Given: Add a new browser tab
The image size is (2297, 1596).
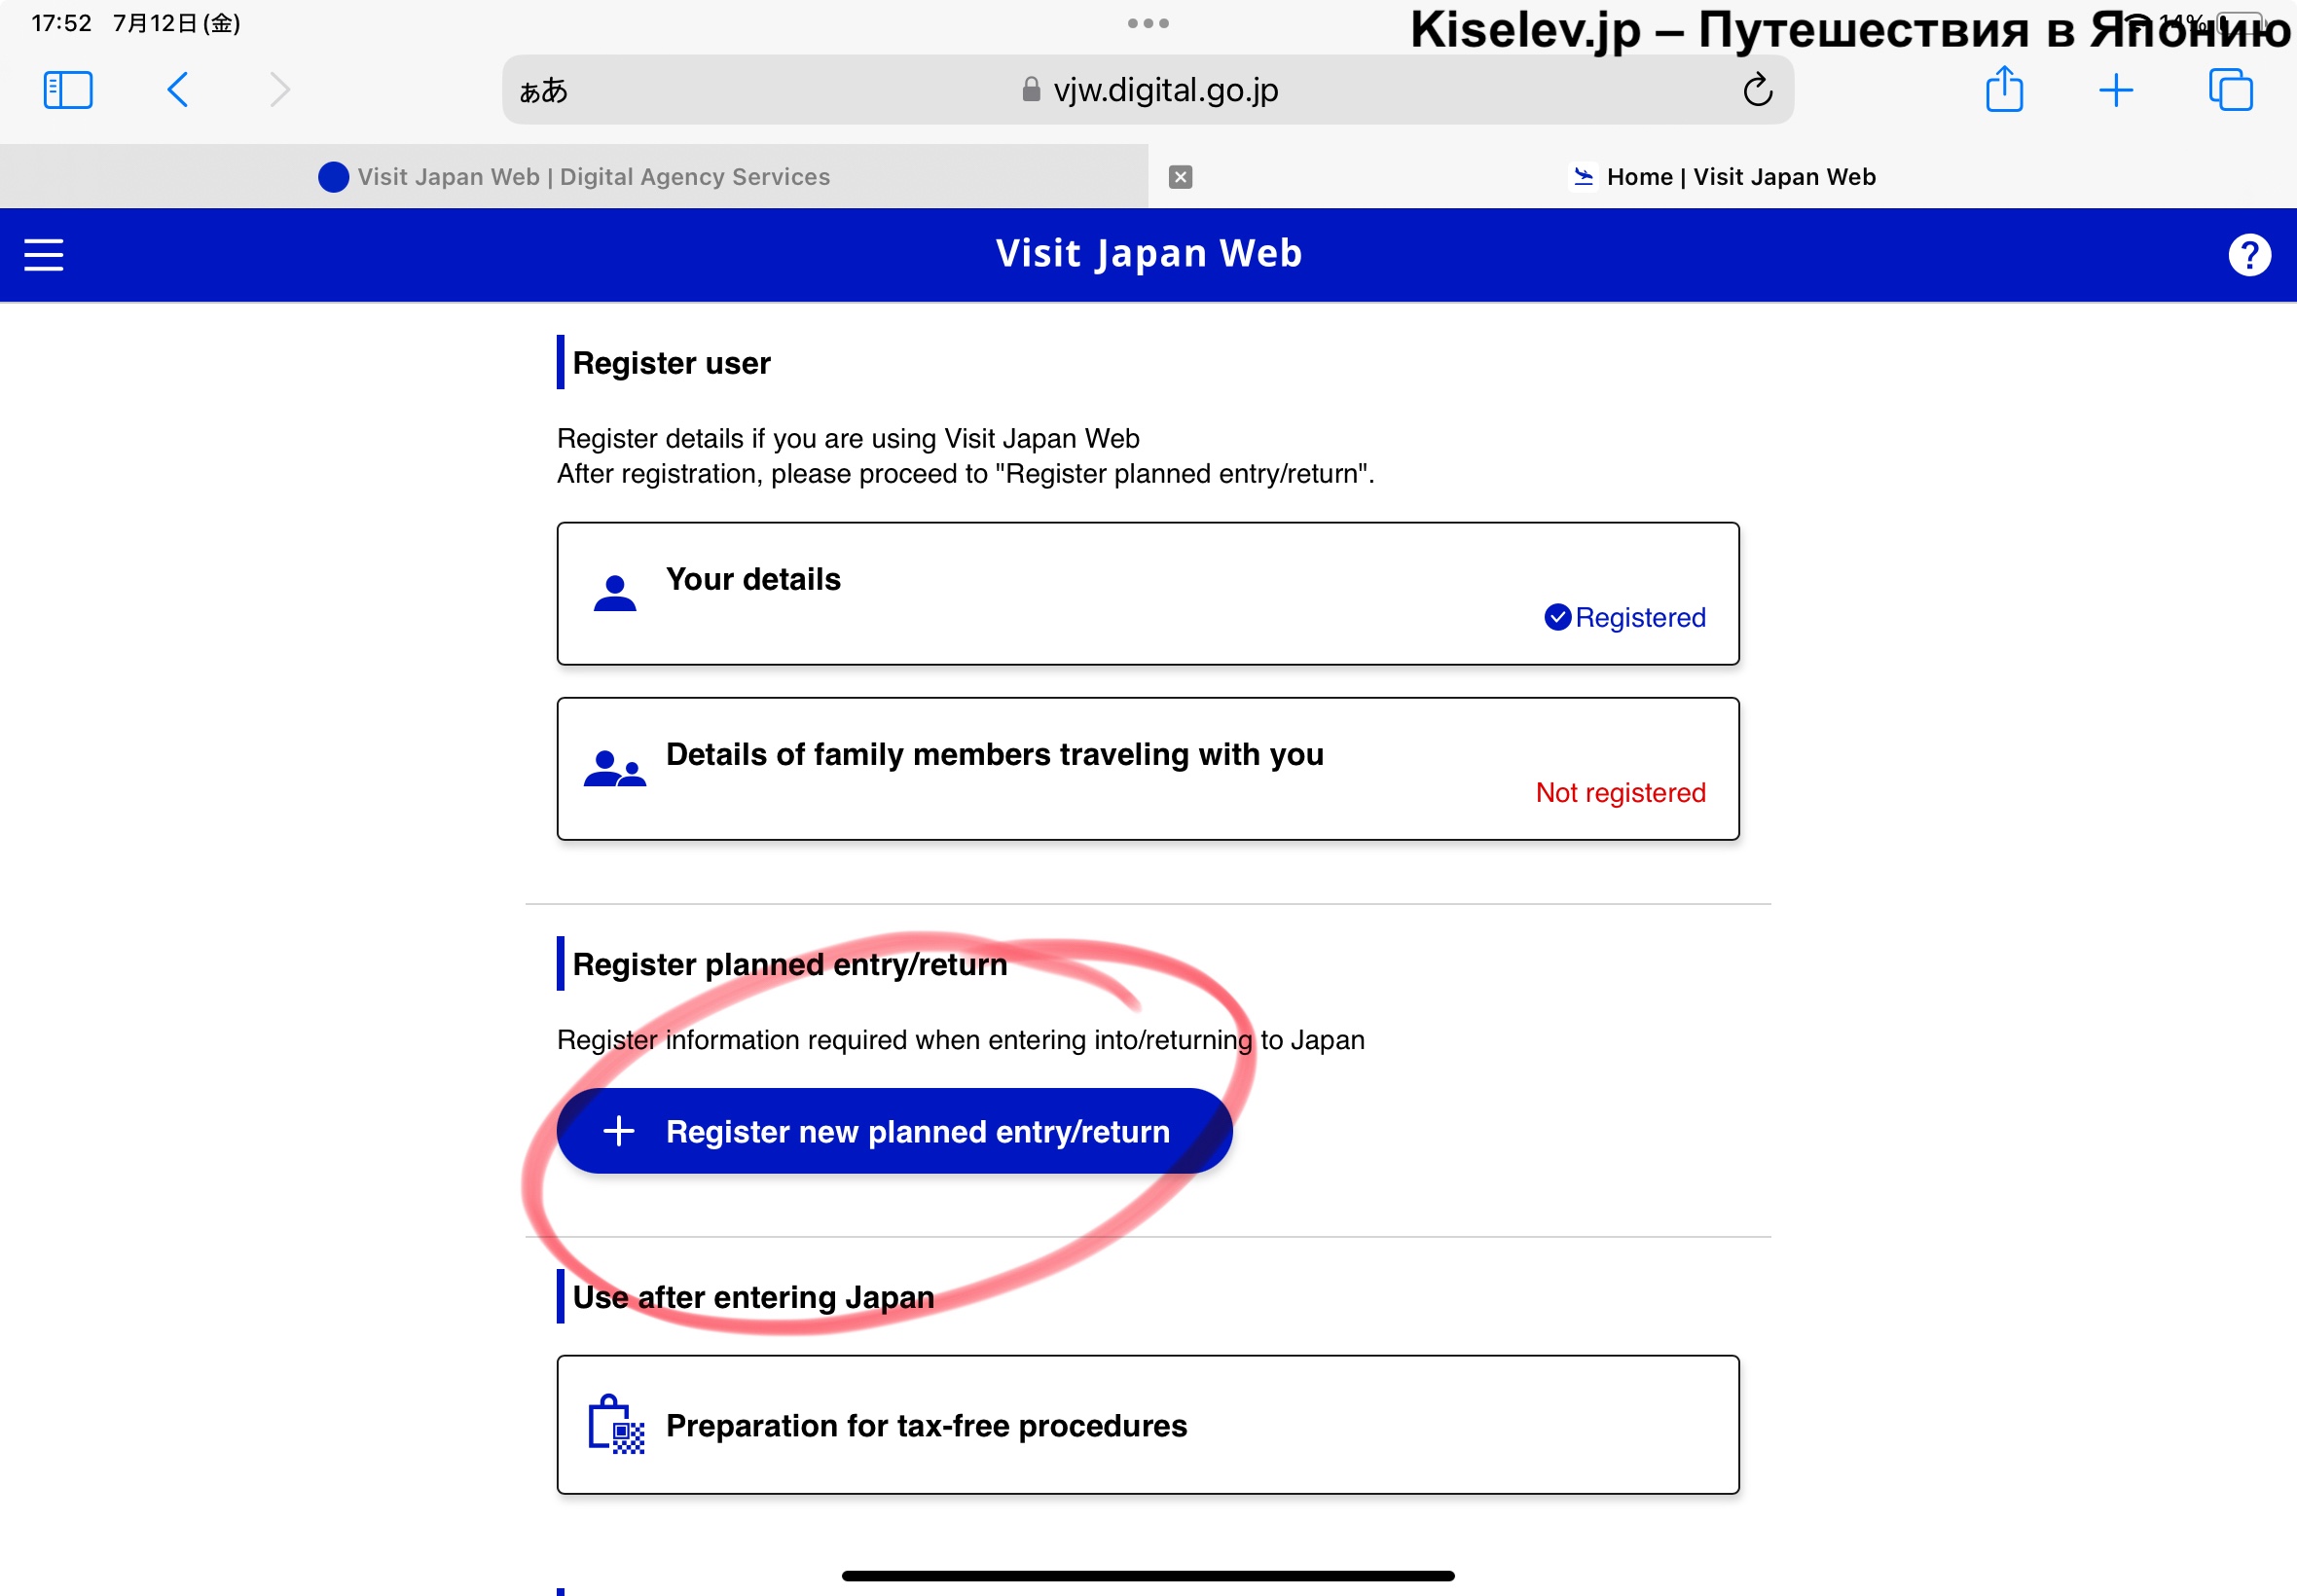Looking at the screenshot, I should click(x=2115, y=90).
